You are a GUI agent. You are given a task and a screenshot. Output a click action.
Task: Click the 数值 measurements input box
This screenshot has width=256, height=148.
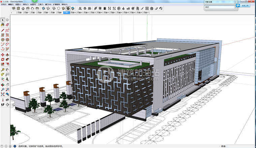click(241, 146)
